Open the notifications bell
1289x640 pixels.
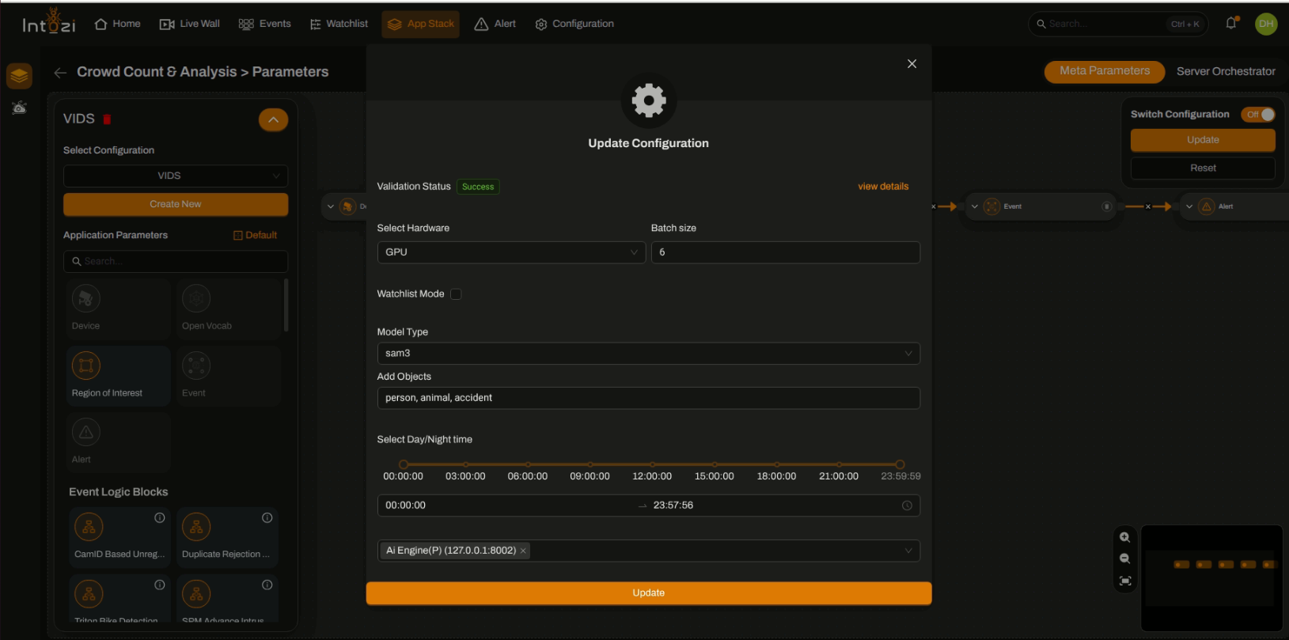point(1231,24)
